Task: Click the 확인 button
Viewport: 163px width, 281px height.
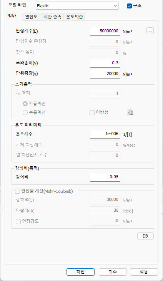Action: coord(80,272)
